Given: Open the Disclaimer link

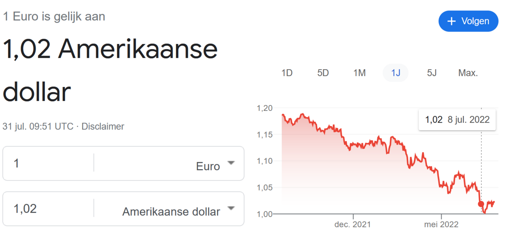Looking at the screenshot, I should pyautogui.click(x=103, y=127).
